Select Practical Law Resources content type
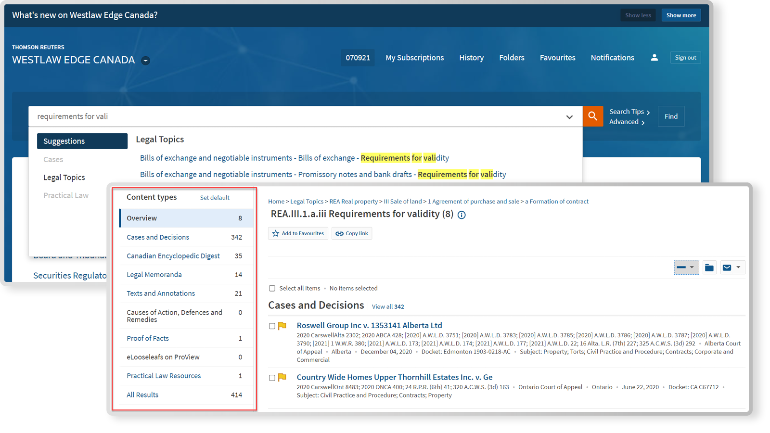770x433 pixels. [x=186, y=376]
